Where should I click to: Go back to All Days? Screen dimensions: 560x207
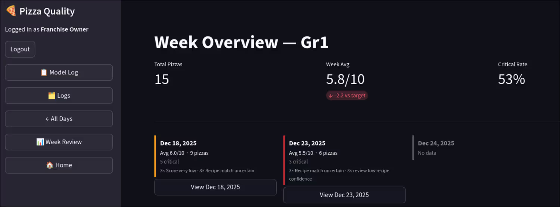pos(59,119)
